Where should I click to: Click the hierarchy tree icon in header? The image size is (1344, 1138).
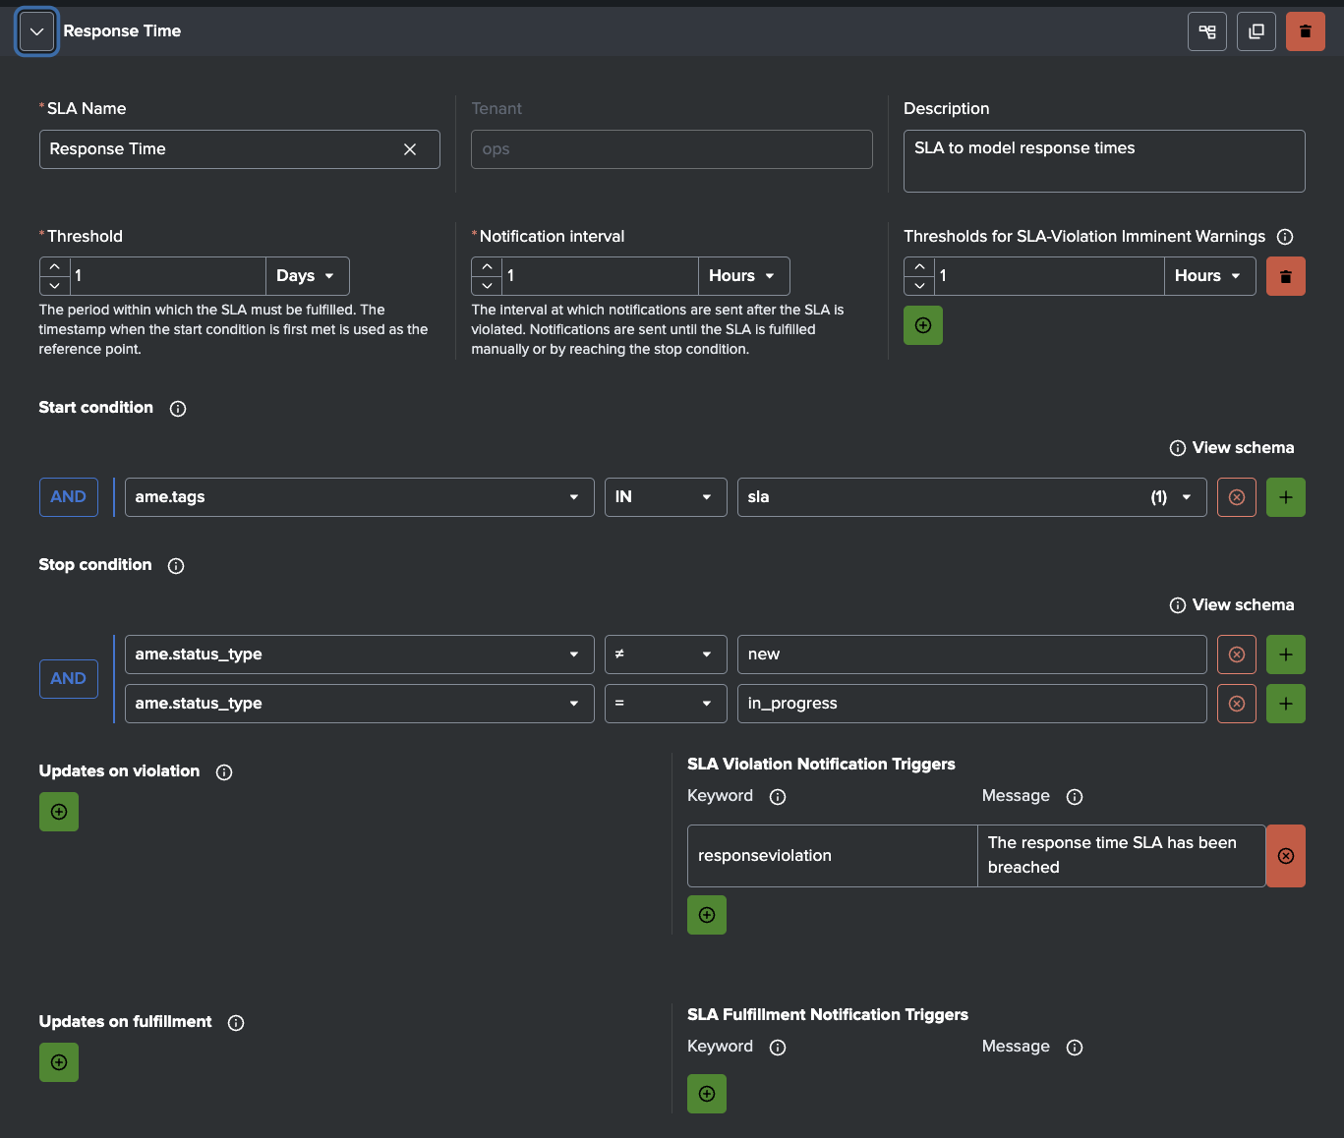pos(1206,31)
